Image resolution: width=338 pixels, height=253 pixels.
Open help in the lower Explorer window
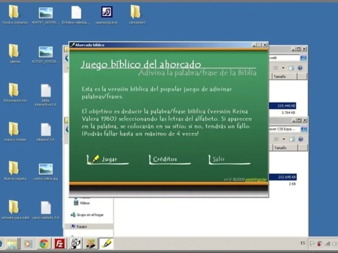coord(301,140)
